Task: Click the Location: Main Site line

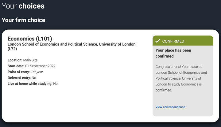Action: (23, 60)
